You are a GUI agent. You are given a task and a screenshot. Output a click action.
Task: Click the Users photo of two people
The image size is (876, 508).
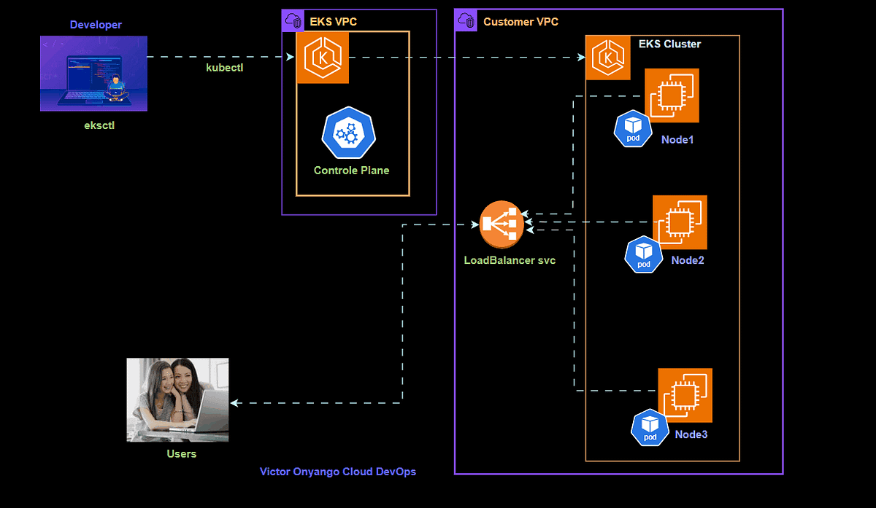pos(177,399)
